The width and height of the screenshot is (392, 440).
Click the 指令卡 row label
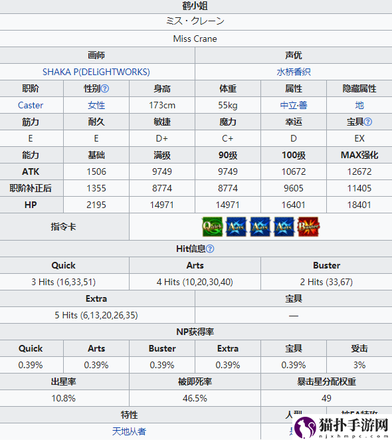(63, 227)
